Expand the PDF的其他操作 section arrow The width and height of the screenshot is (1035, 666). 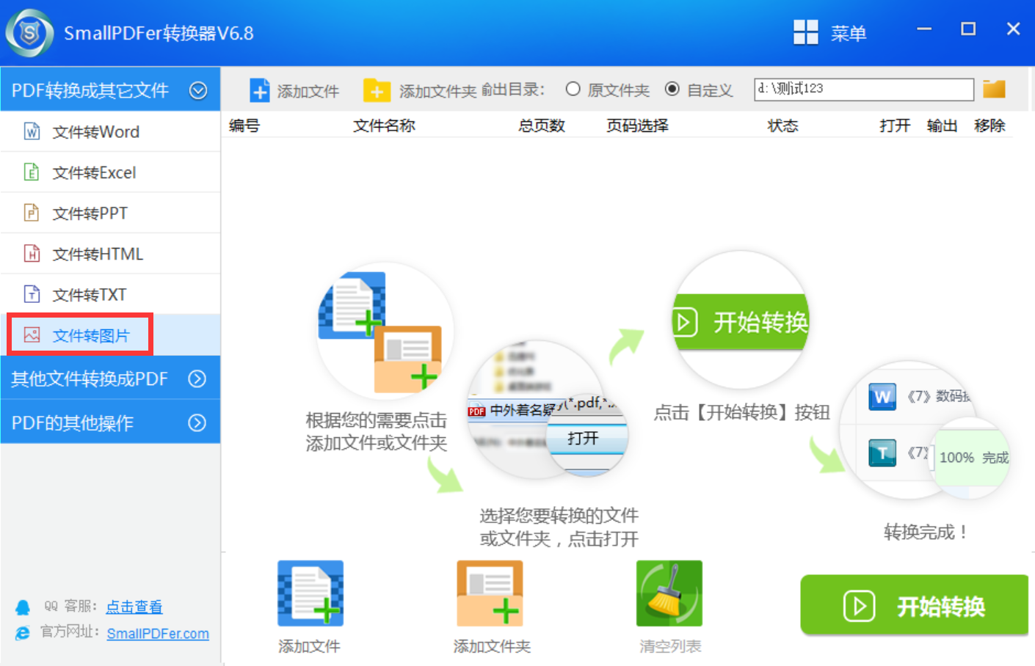pos(197,422)
